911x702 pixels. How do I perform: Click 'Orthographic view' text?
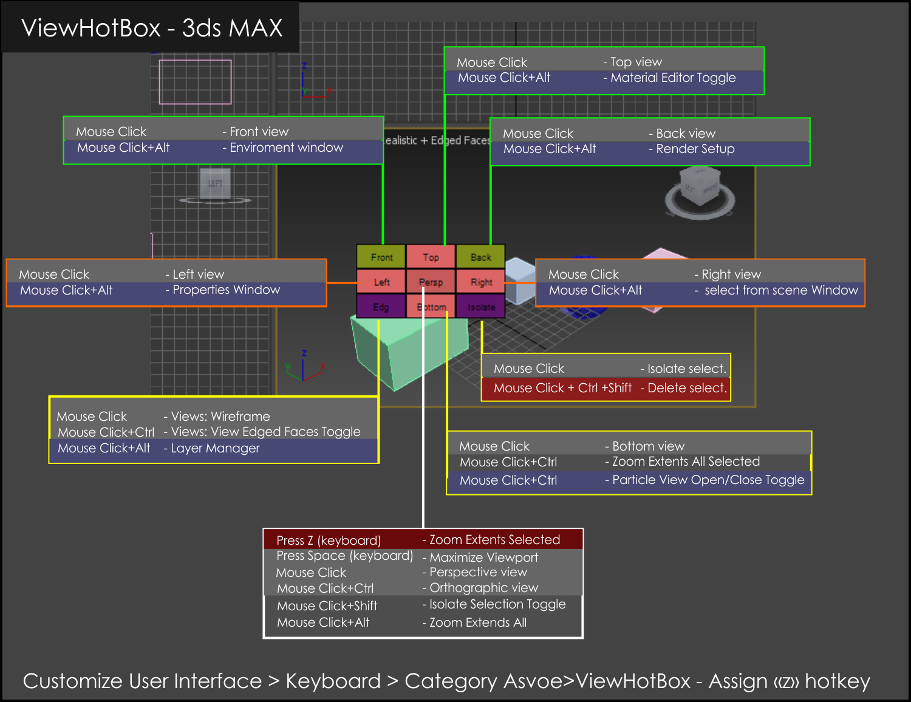pos(483,588)
